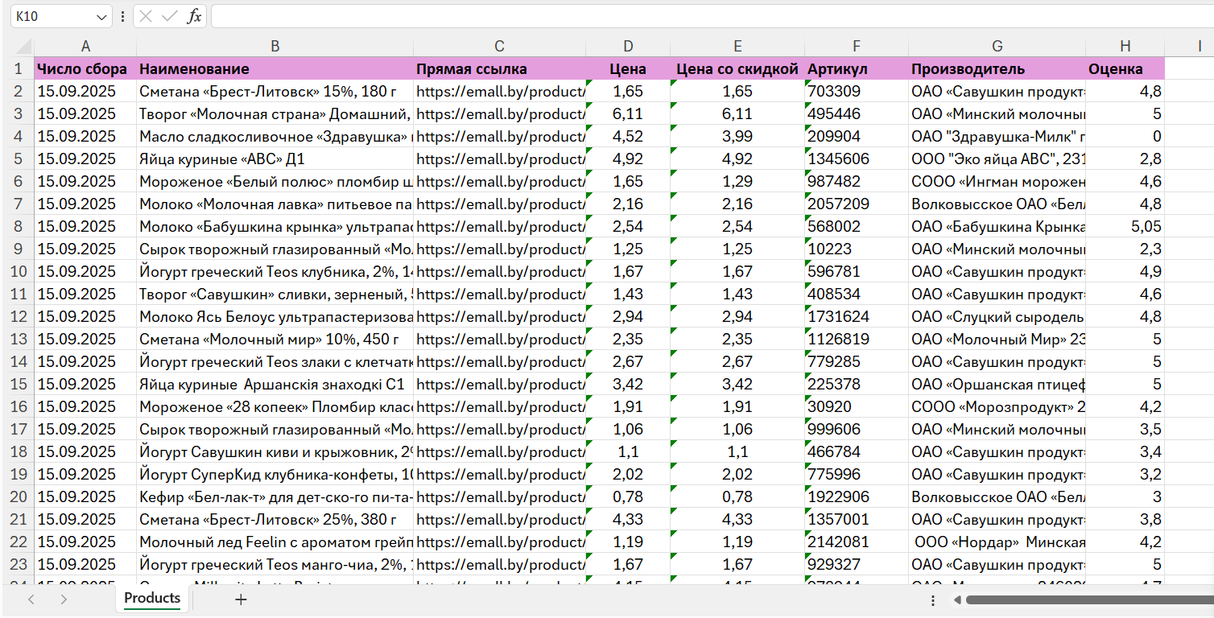Select rating cell with value 5,05
Viewport: 1214px width, 618px height.
pos(1125,226)
